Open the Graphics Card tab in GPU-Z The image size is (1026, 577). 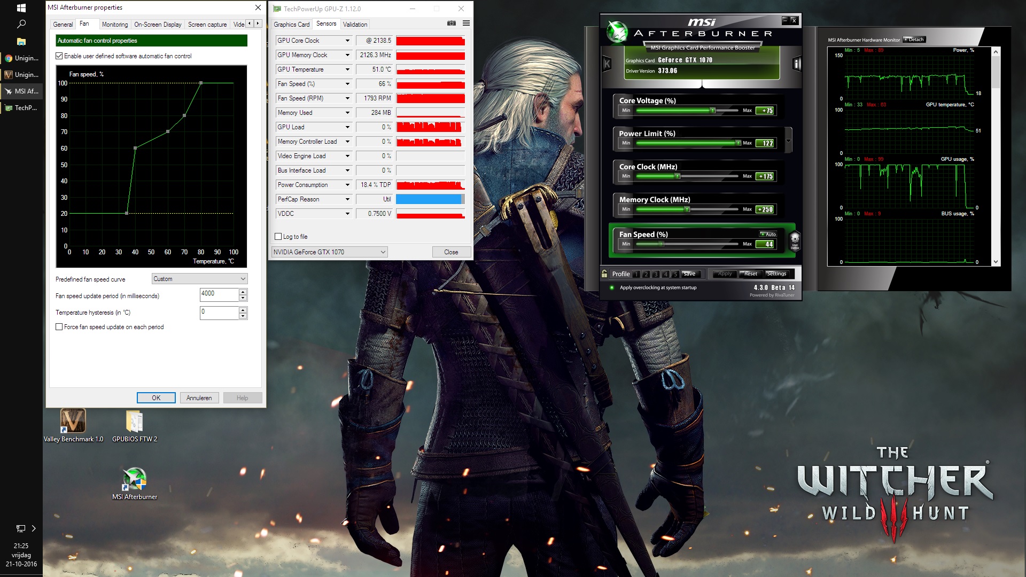tap(291, 25)
